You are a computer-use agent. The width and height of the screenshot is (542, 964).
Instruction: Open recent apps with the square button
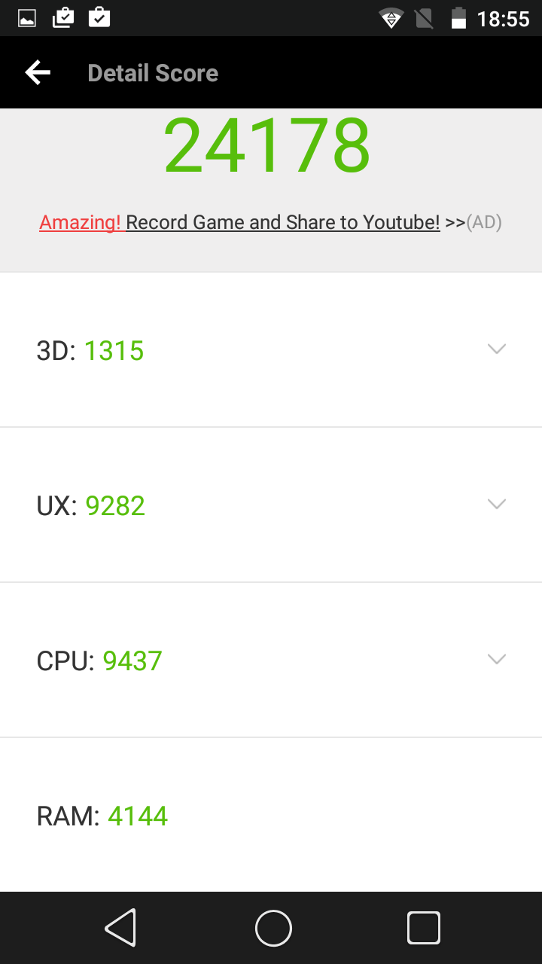[x=423, y=928]
